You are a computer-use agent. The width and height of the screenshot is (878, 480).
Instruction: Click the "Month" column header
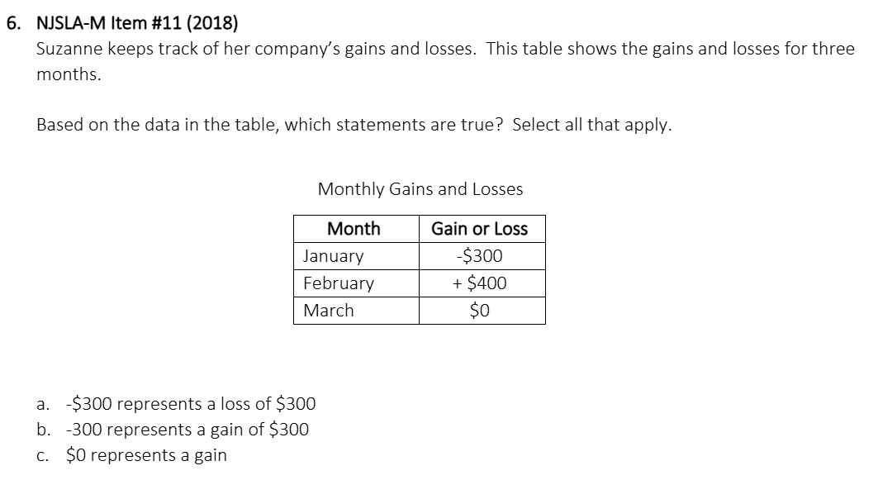coord(354,228)
